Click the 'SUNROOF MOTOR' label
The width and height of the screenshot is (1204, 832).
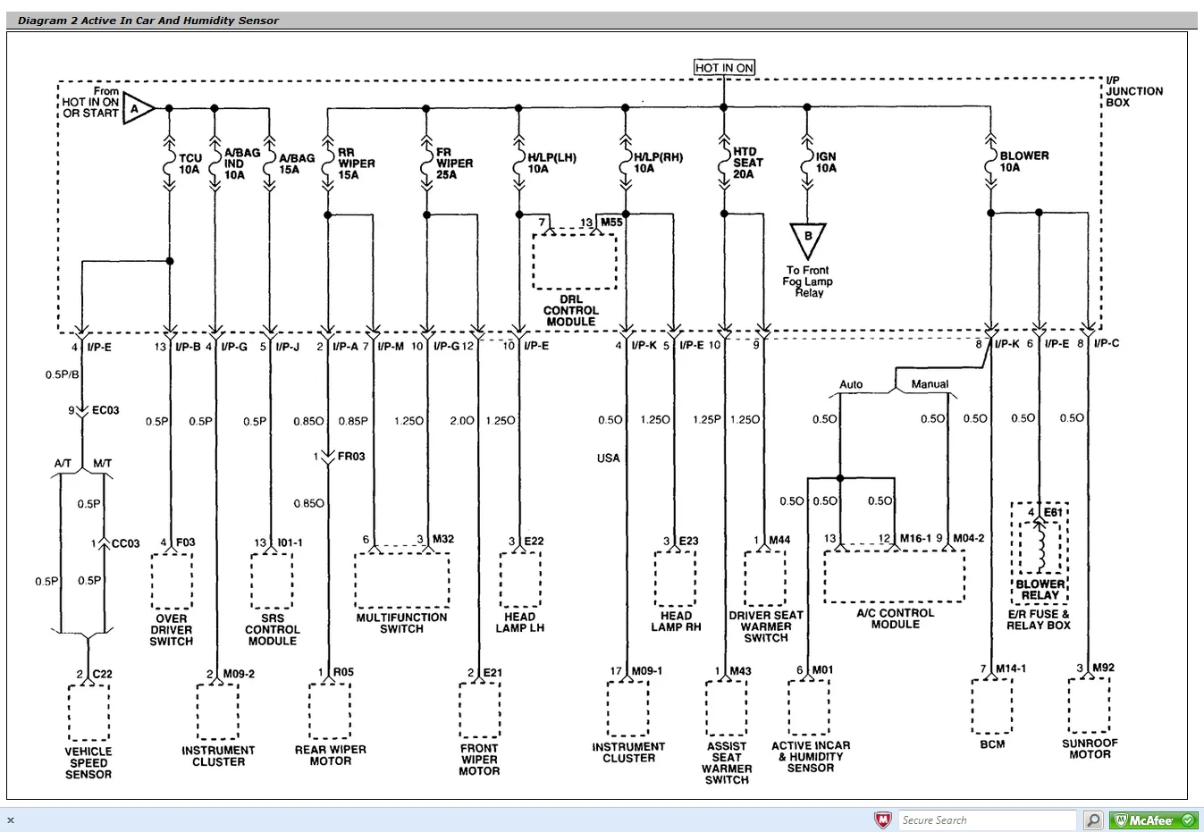(x=1090, y=748)
